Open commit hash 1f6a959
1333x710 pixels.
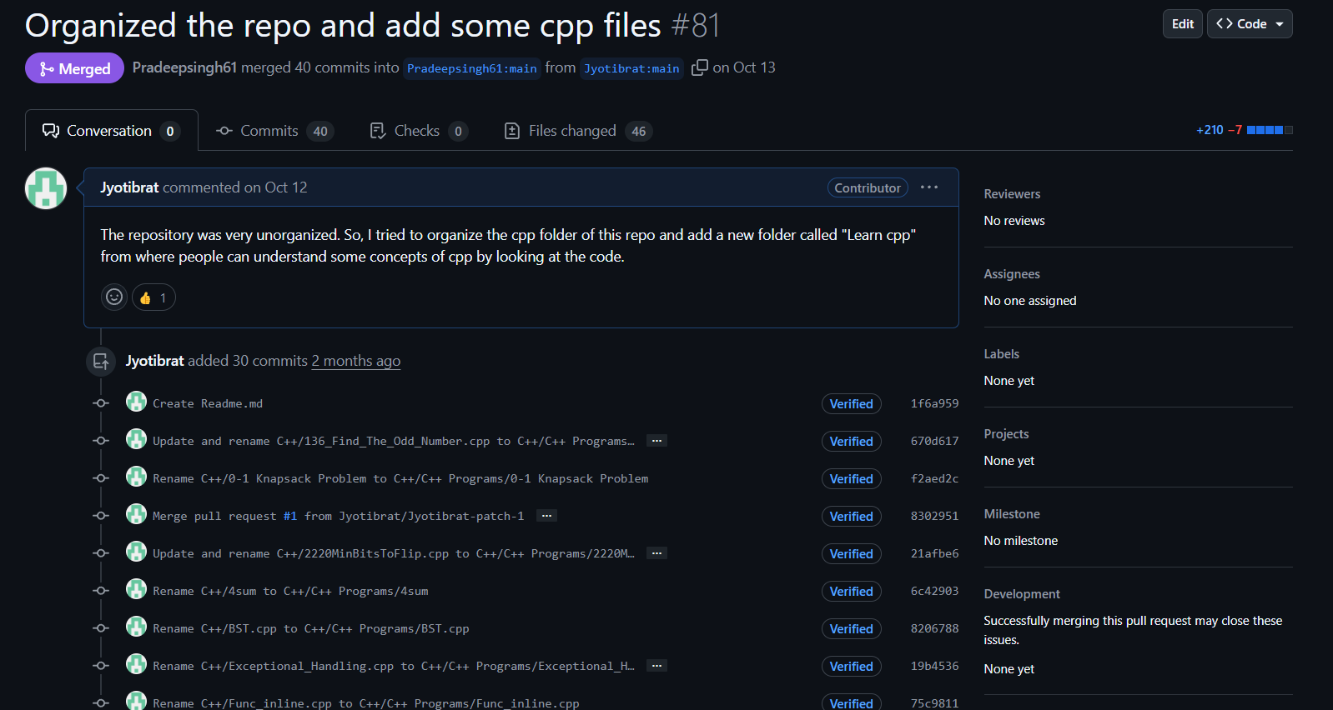[x=933, y=403]
